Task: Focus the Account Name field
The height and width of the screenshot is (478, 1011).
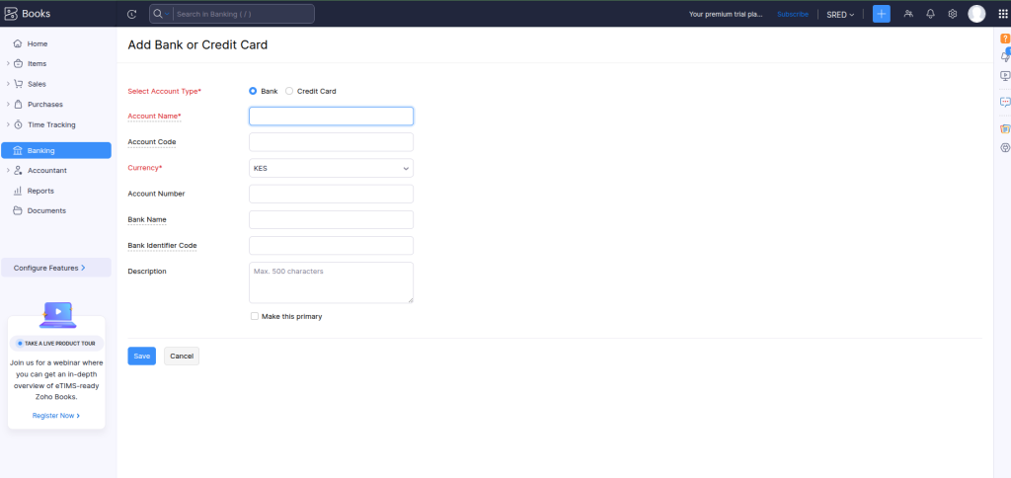Action: (331, 117)
